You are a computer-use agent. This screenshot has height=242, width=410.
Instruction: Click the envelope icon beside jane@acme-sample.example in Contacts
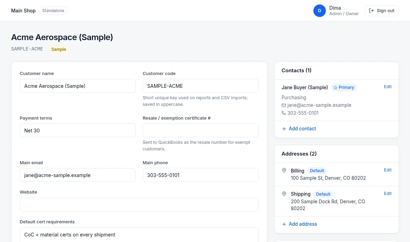click(284, 105)
